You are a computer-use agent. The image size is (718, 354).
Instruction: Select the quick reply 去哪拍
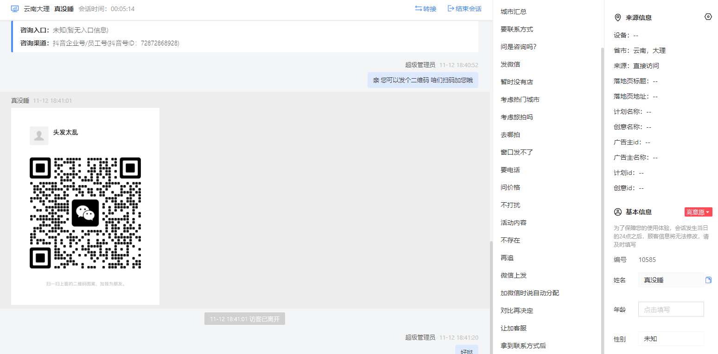coord(510,135)
